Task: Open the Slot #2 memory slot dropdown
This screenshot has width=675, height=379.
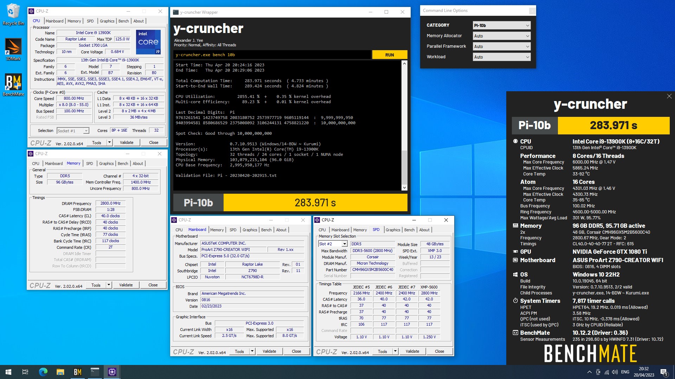Action: click(333, 244)
